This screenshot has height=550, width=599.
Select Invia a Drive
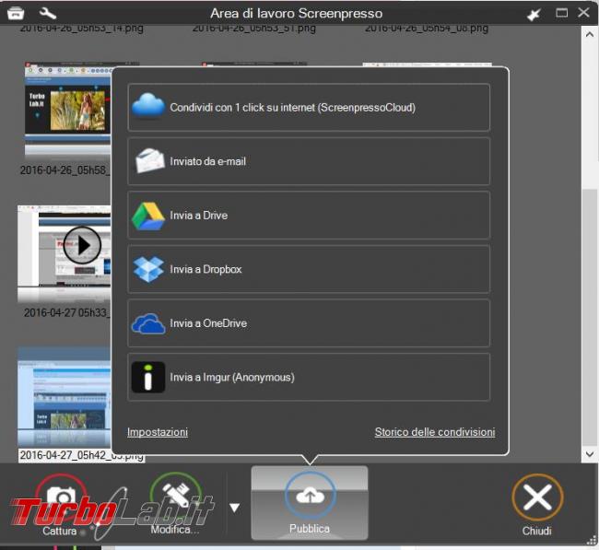(309, 215)
